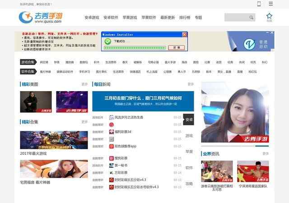Open the 苹果软件 navigation menu
The image size is (289, 203).
point(149,18)
